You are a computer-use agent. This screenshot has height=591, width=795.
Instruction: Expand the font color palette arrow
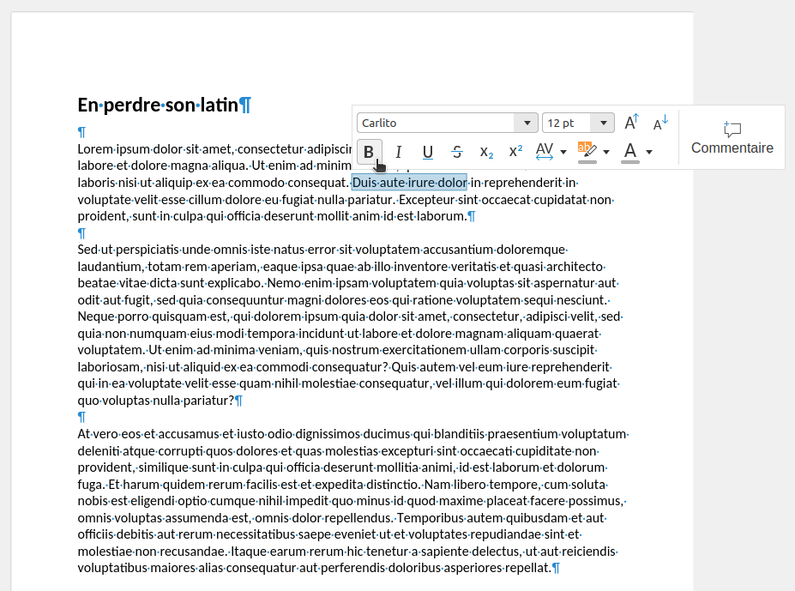pos(649,152)
